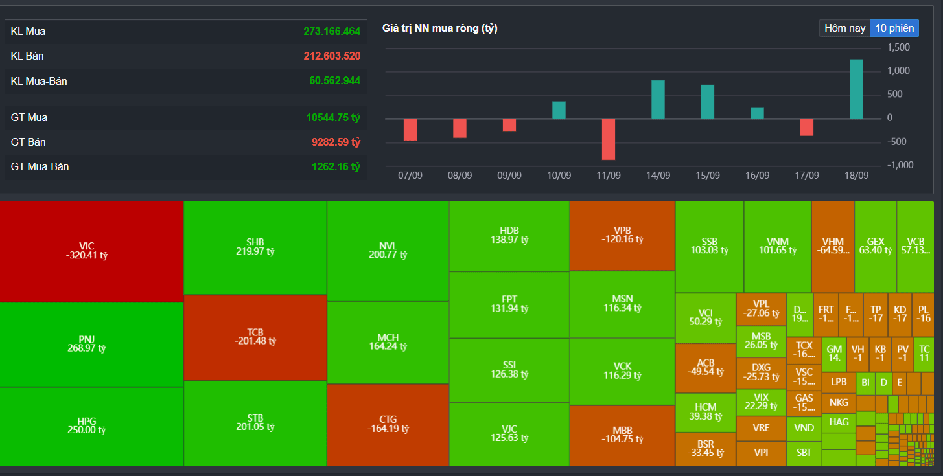Click the VND green tile
This screenshot has height=476, width=943.
click(804, 428)
